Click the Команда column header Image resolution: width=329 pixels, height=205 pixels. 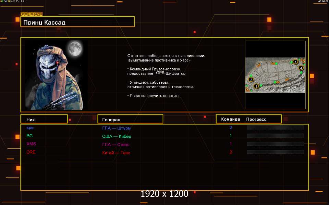(x=230, y=119)
